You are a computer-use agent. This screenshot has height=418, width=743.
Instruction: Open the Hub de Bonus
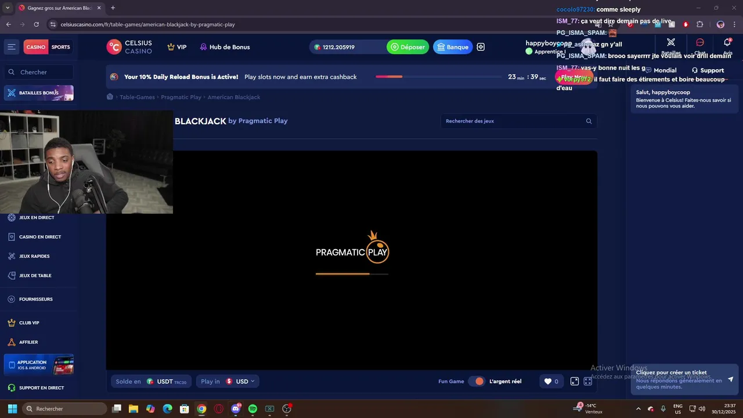point(225,47)
